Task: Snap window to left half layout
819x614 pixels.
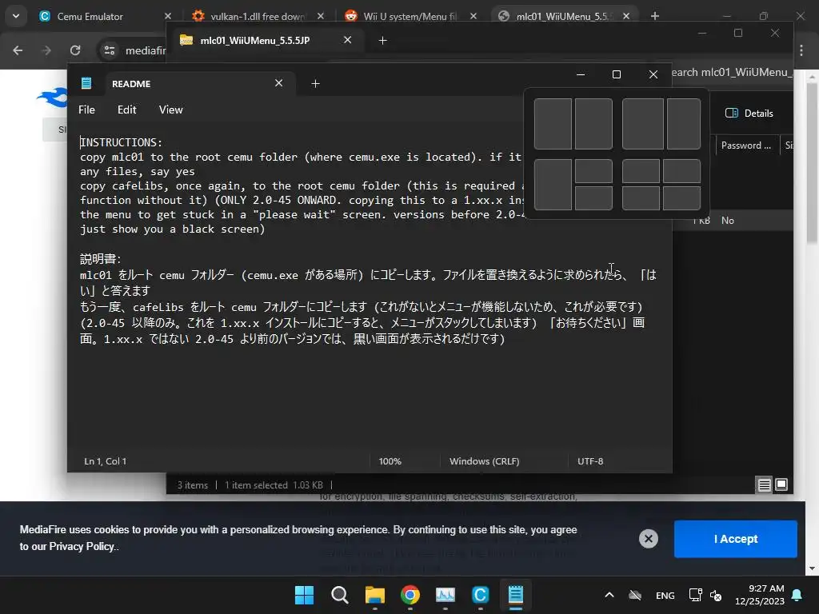Action: pos(553,124)
